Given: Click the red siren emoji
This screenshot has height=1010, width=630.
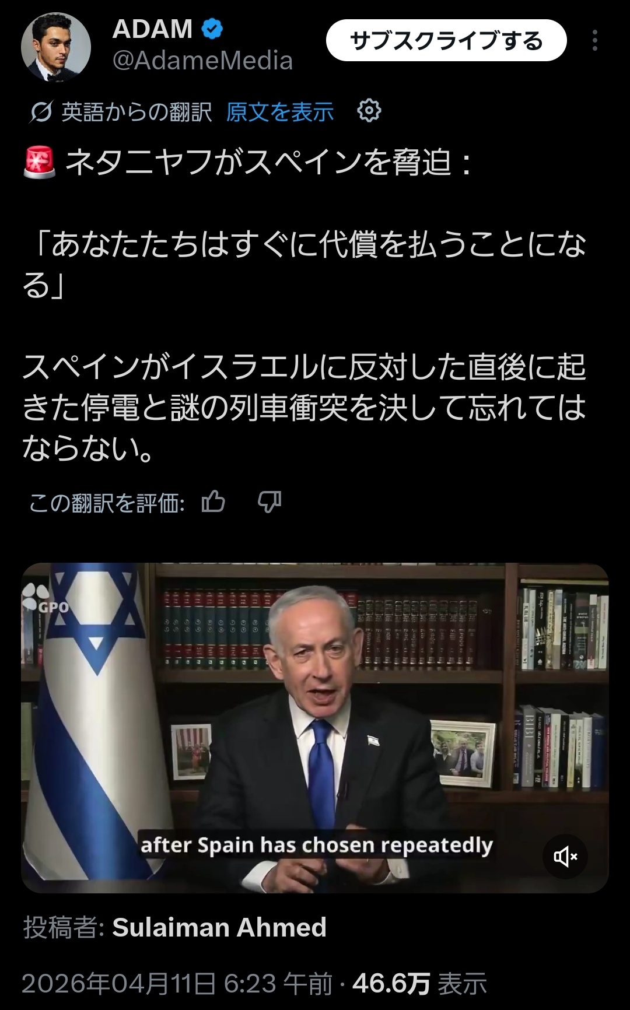Looking at the screenshot, I should (x=39, y=162).
